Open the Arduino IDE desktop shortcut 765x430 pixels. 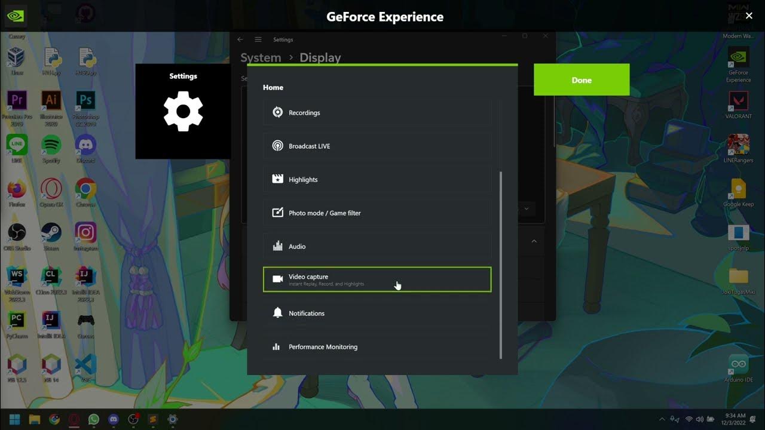[x=739, y=368]
